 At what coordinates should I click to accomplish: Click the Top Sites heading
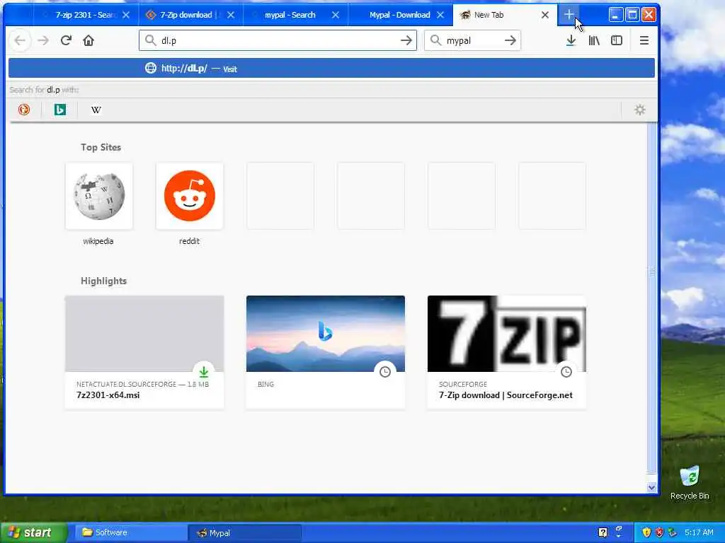click(x=101, y=147)
